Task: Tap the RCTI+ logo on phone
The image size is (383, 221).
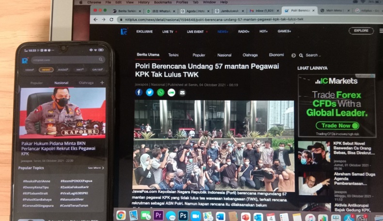Action: click(x=25, y=60)
